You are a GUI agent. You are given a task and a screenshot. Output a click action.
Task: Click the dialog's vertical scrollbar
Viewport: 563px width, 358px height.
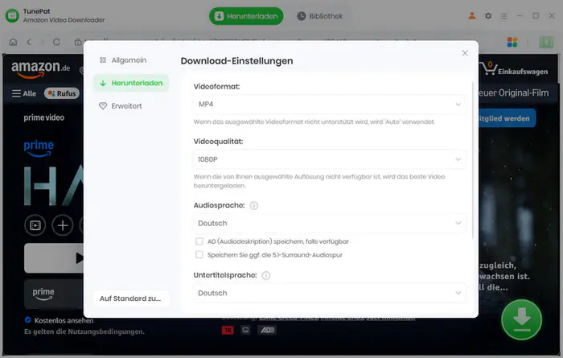472,160
